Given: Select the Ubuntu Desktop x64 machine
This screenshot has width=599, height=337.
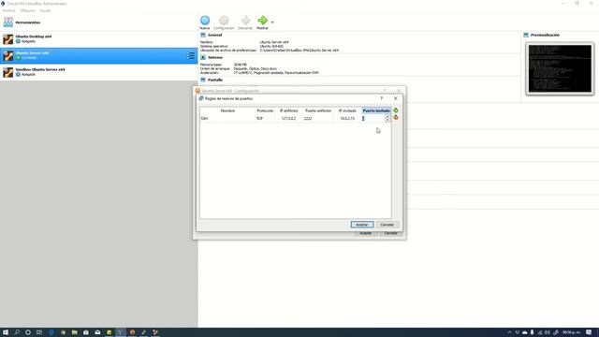Looking at the screenshot, I should point(98,39).
